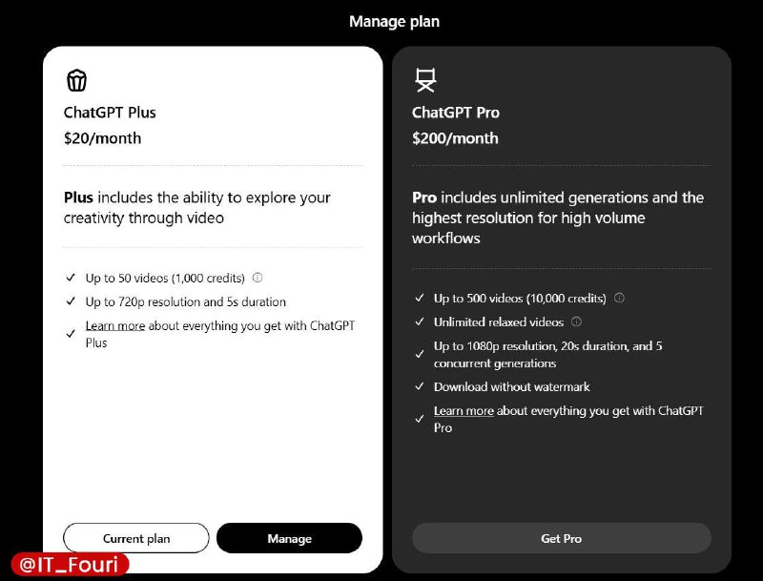
Task: Click checkmark beside Up to 500 videos
Action: 420,298
